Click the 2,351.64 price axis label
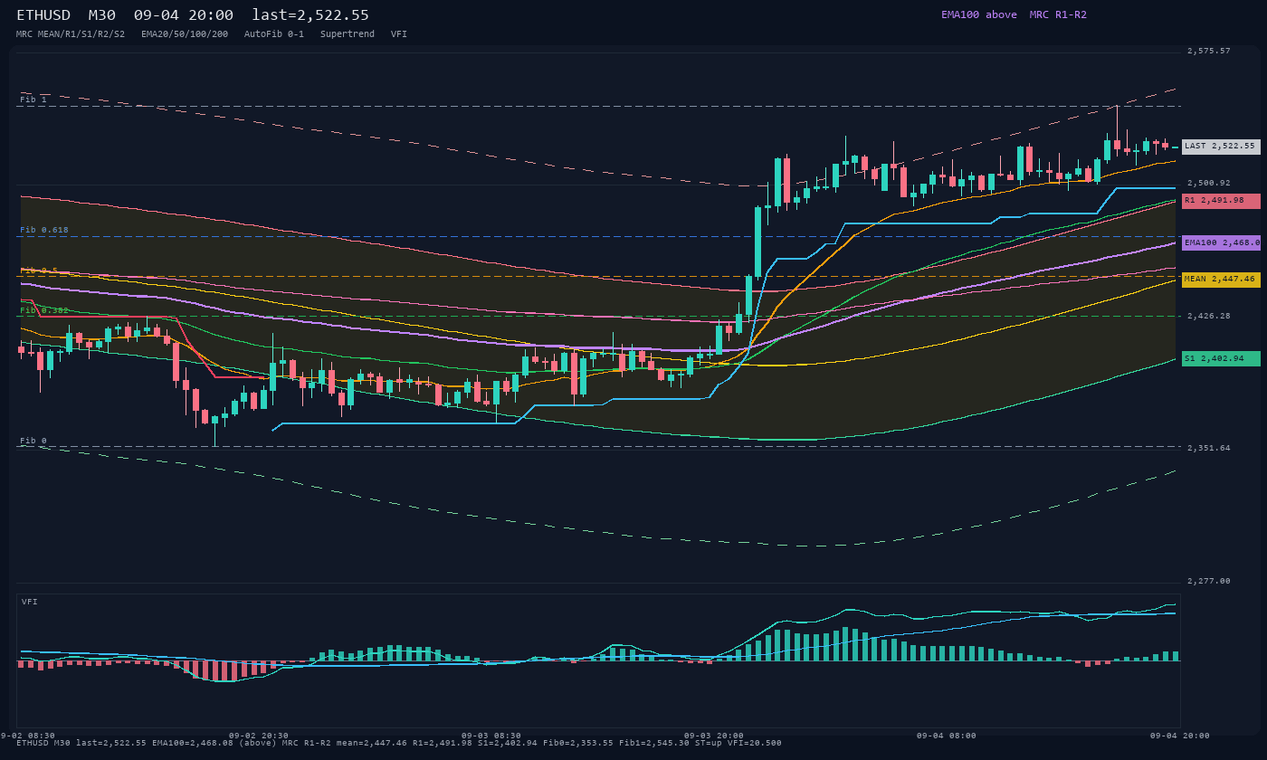Screen dimensions: 1267x760 point(1209,448)
